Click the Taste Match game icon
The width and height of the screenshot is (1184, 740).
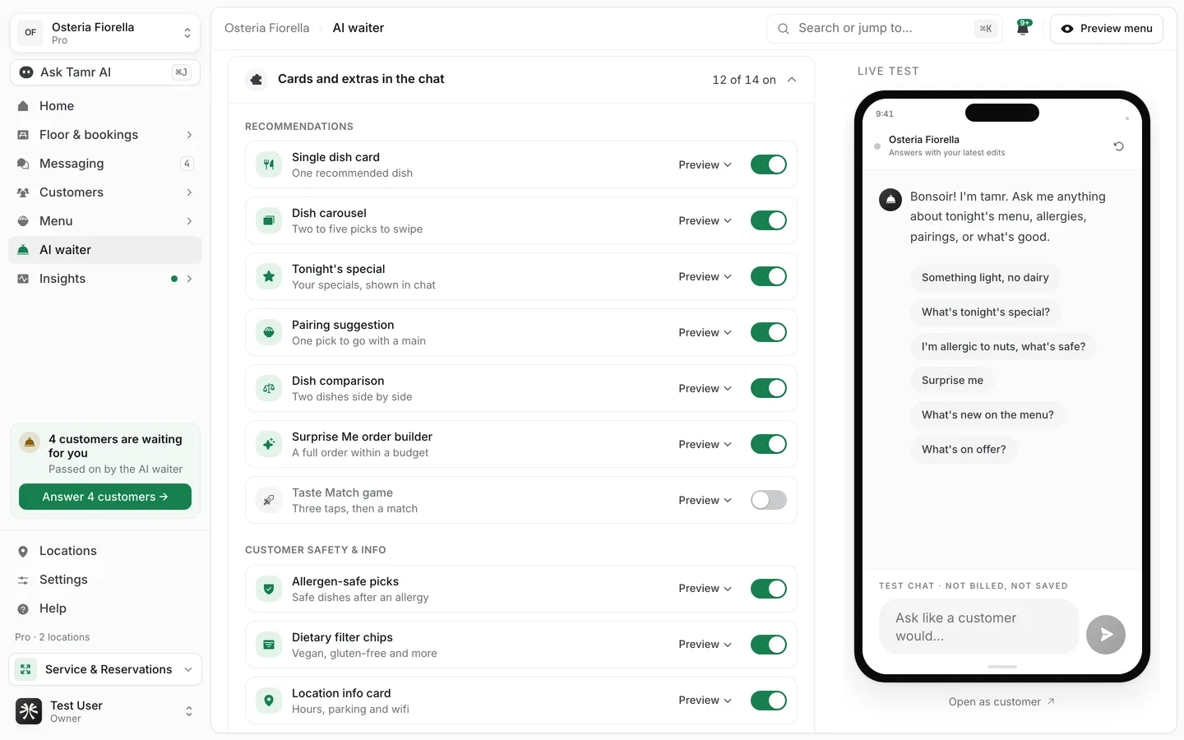coord(269,500)
